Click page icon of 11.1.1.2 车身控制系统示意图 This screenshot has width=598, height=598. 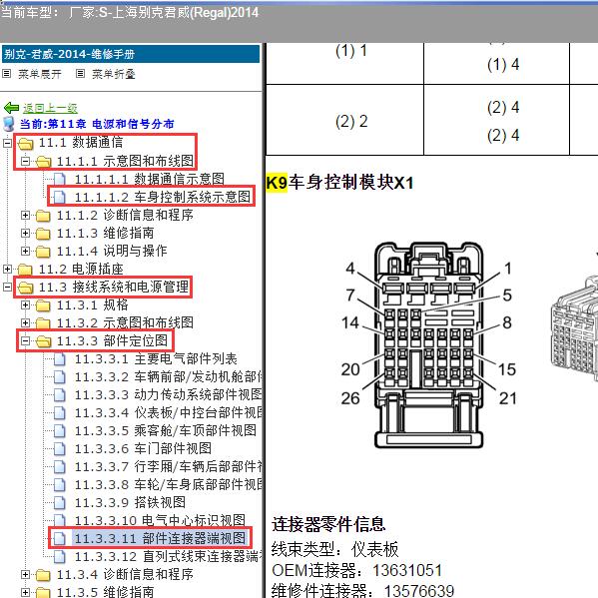[60, 198]
